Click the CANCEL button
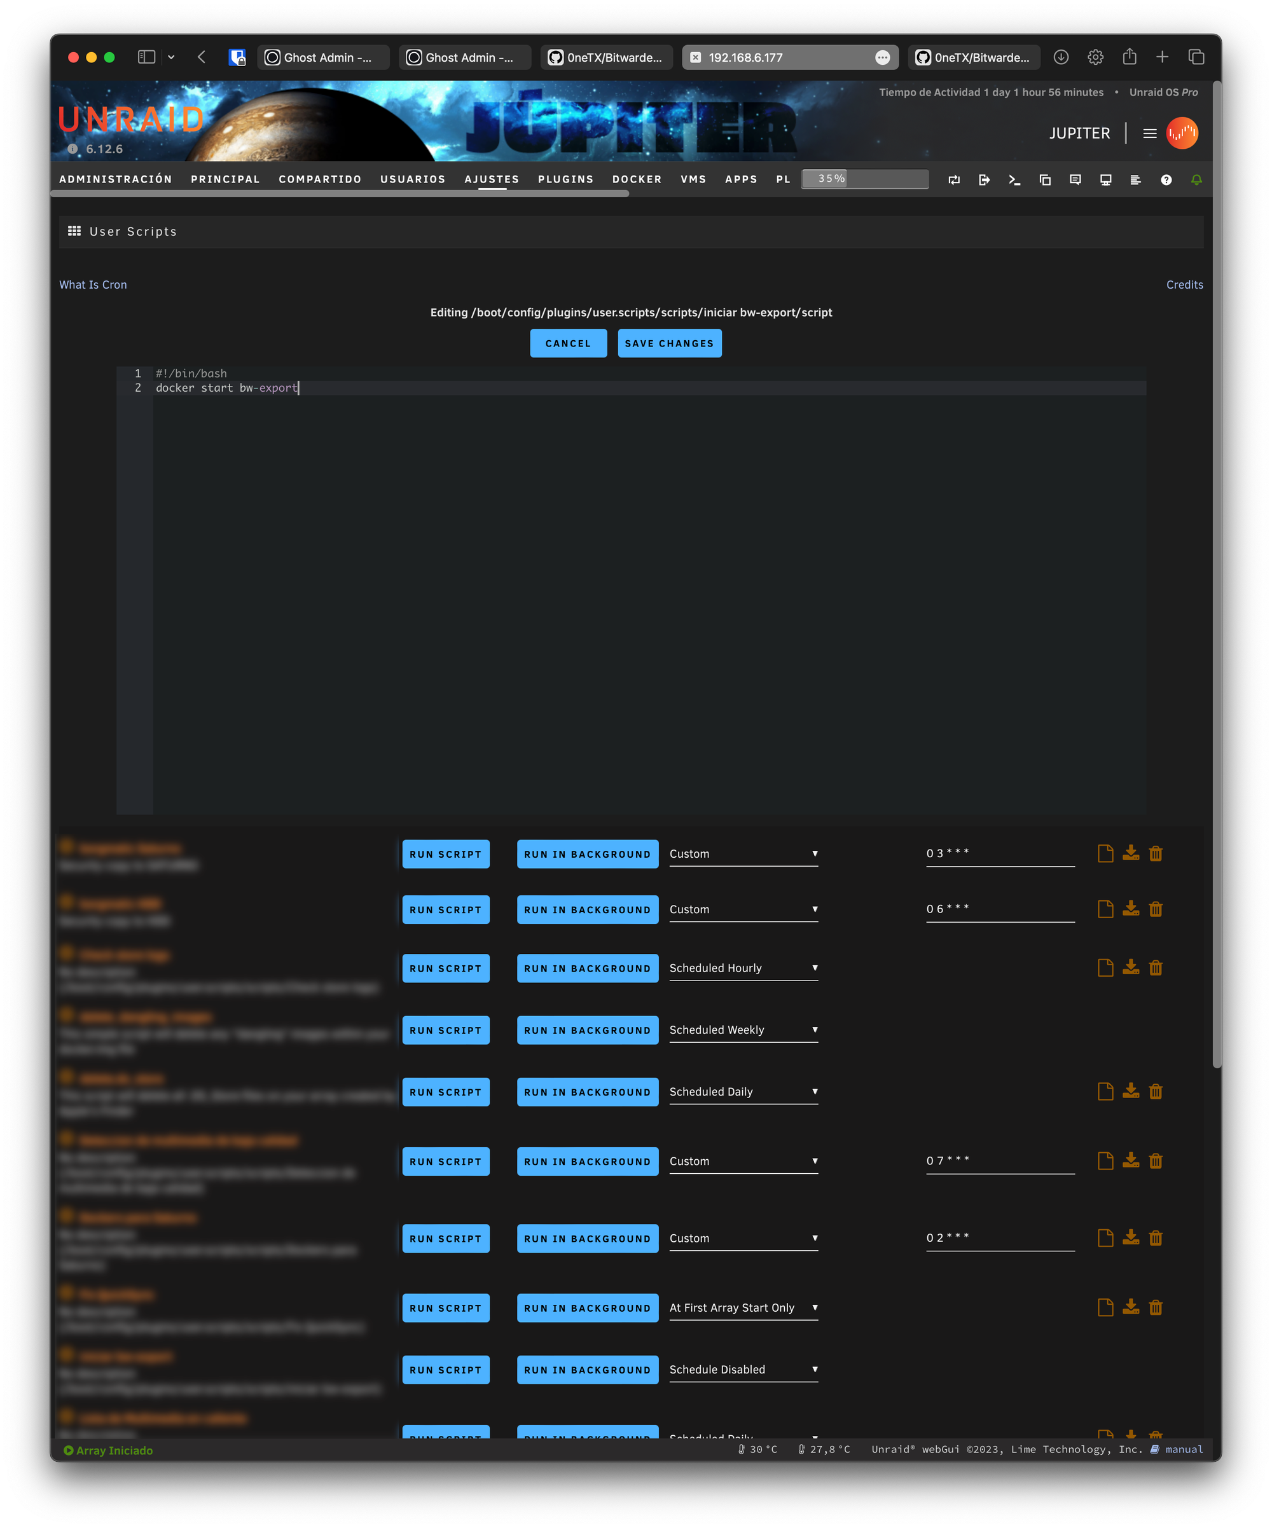 pyautogui.click(x=569, y=343)
